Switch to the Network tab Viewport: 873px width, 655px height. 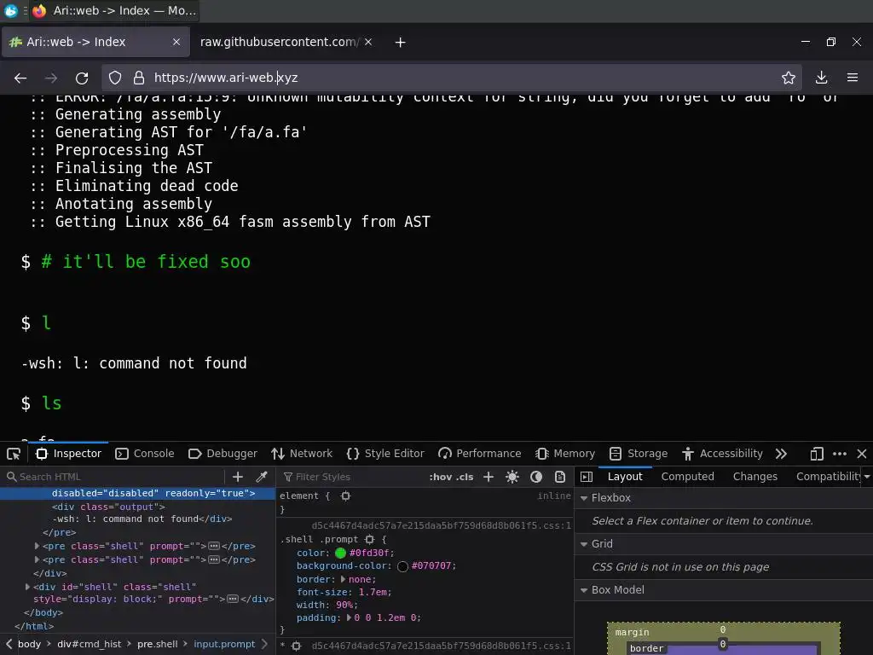[x=302, y=454]
